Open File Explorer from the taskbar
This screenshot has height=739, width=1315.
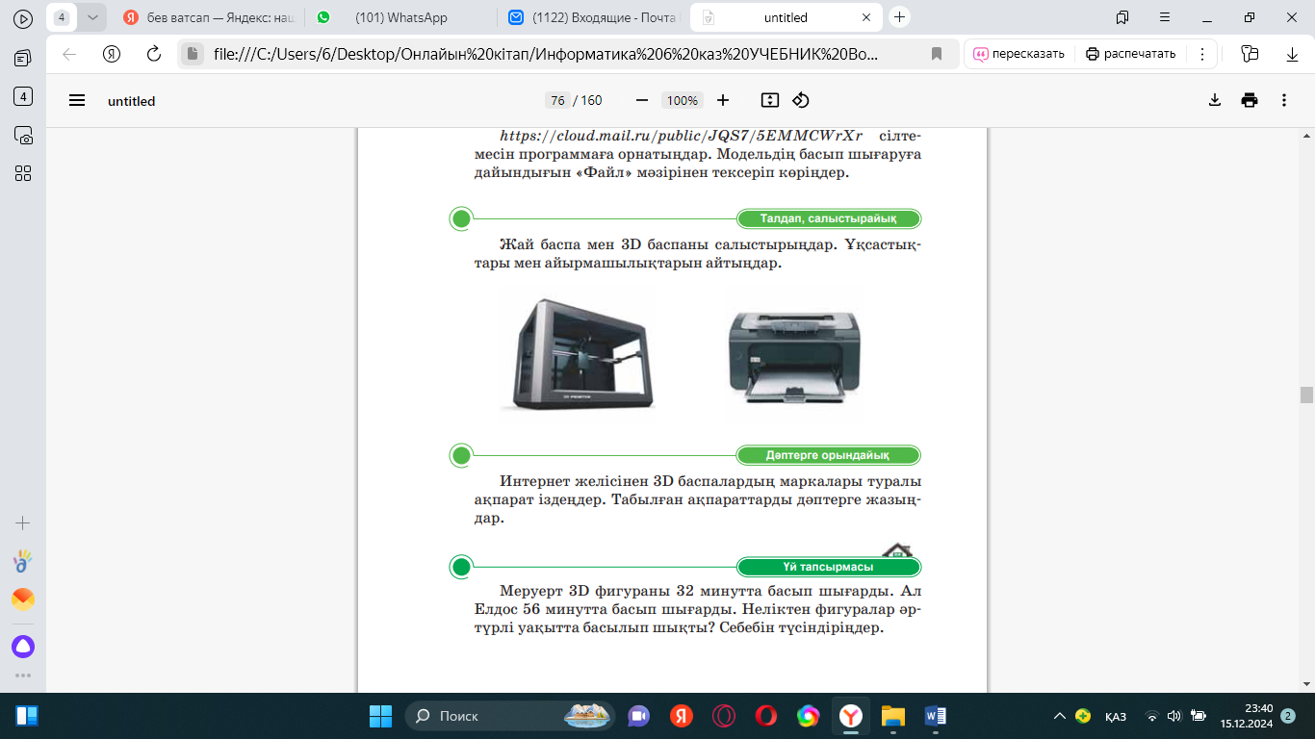pos(893,716)
